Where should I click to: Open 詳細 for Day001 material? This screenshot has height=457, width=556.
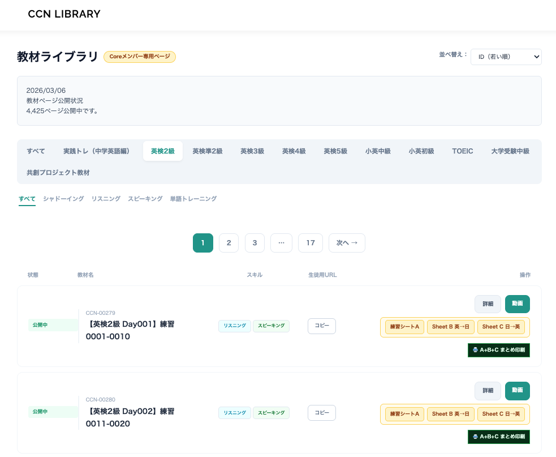coord(488,304)
